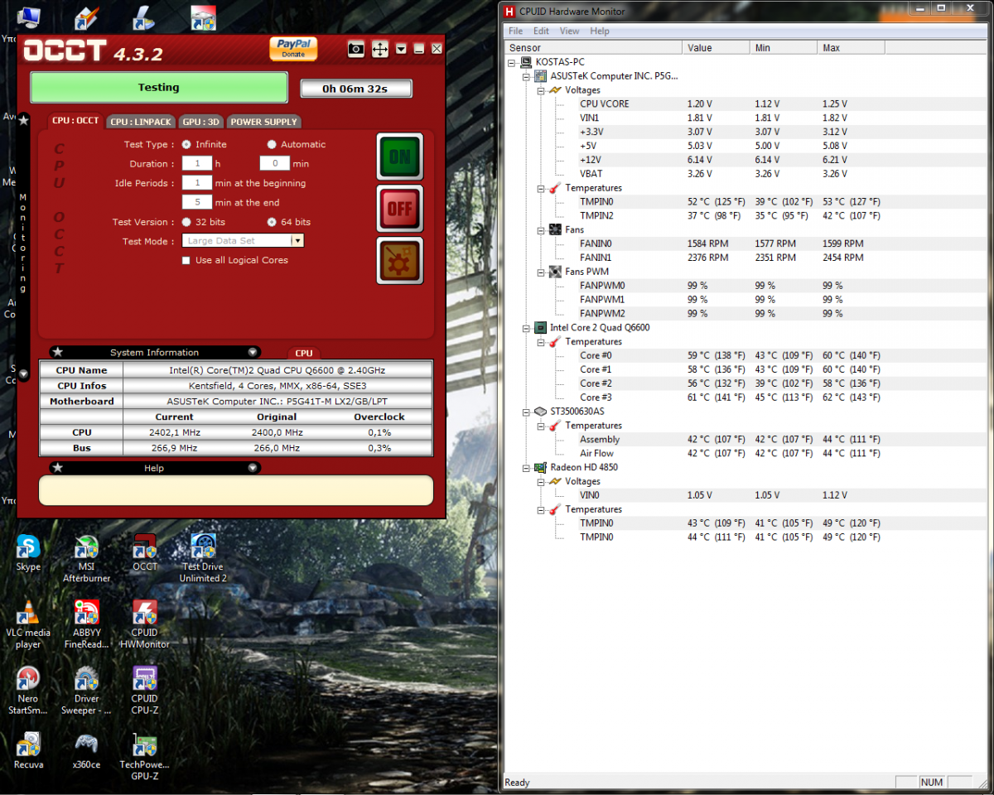
Task: Click the star icon beside Help header
Action: [x=58, y=468]
